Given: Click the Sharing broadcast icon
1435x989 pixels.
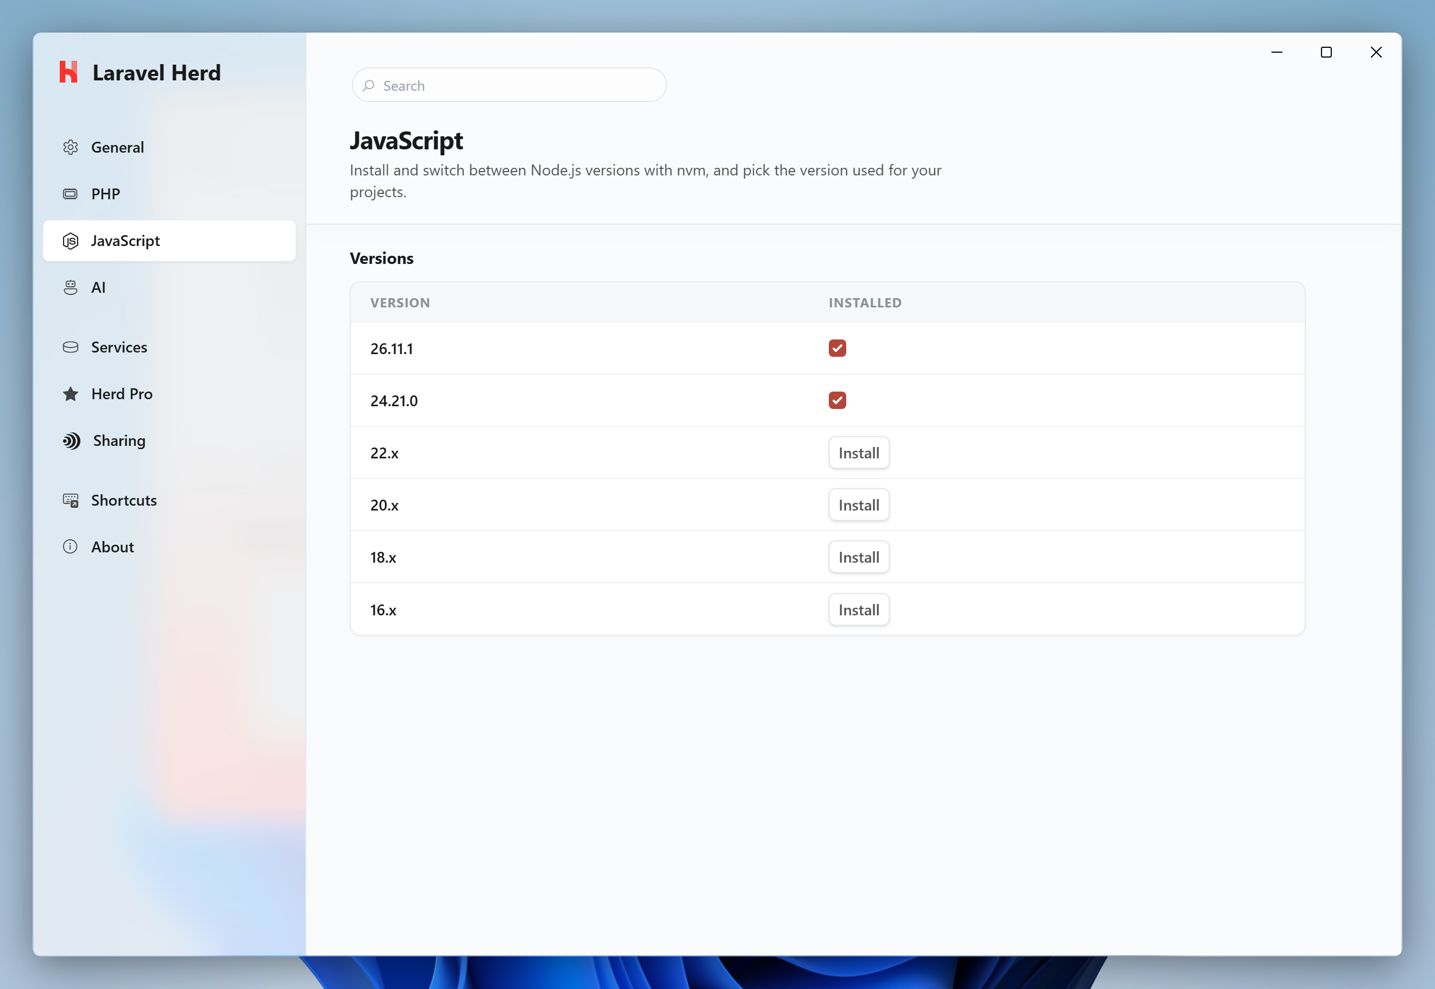Looking at the screenshot, I should (71, 440).
